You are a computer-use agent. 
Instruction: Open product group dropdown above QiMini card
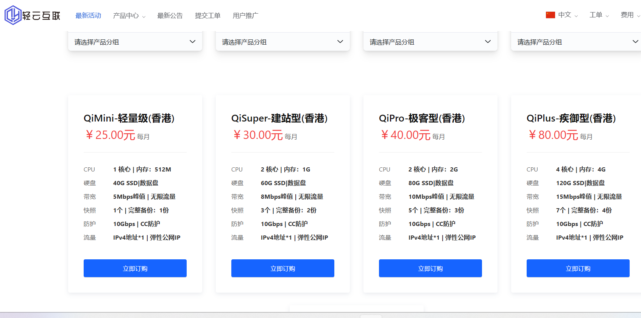135,42
